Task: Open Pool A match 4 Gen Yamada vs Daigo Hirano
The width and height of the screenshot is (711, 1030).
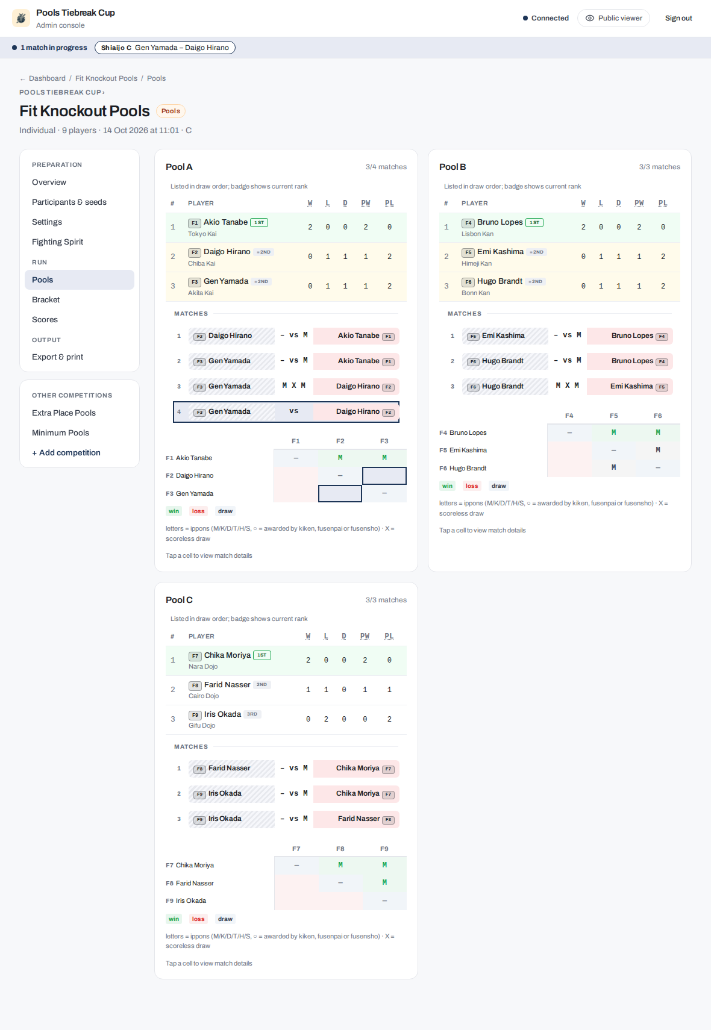Action: tap(286, 412)
